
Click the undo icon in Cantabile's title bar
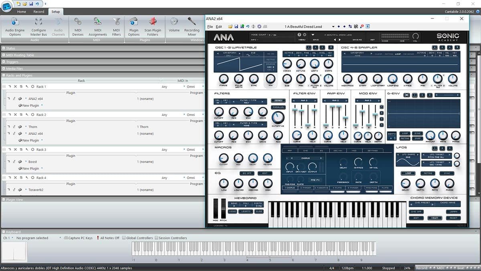click(x=37, y=4)
